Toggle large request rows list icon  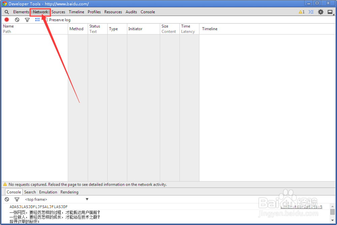click(x=37, y=20)
